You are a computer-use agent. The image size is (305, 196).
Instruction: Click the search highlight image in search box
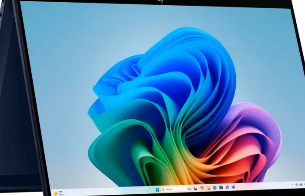[x=189, y=189]
